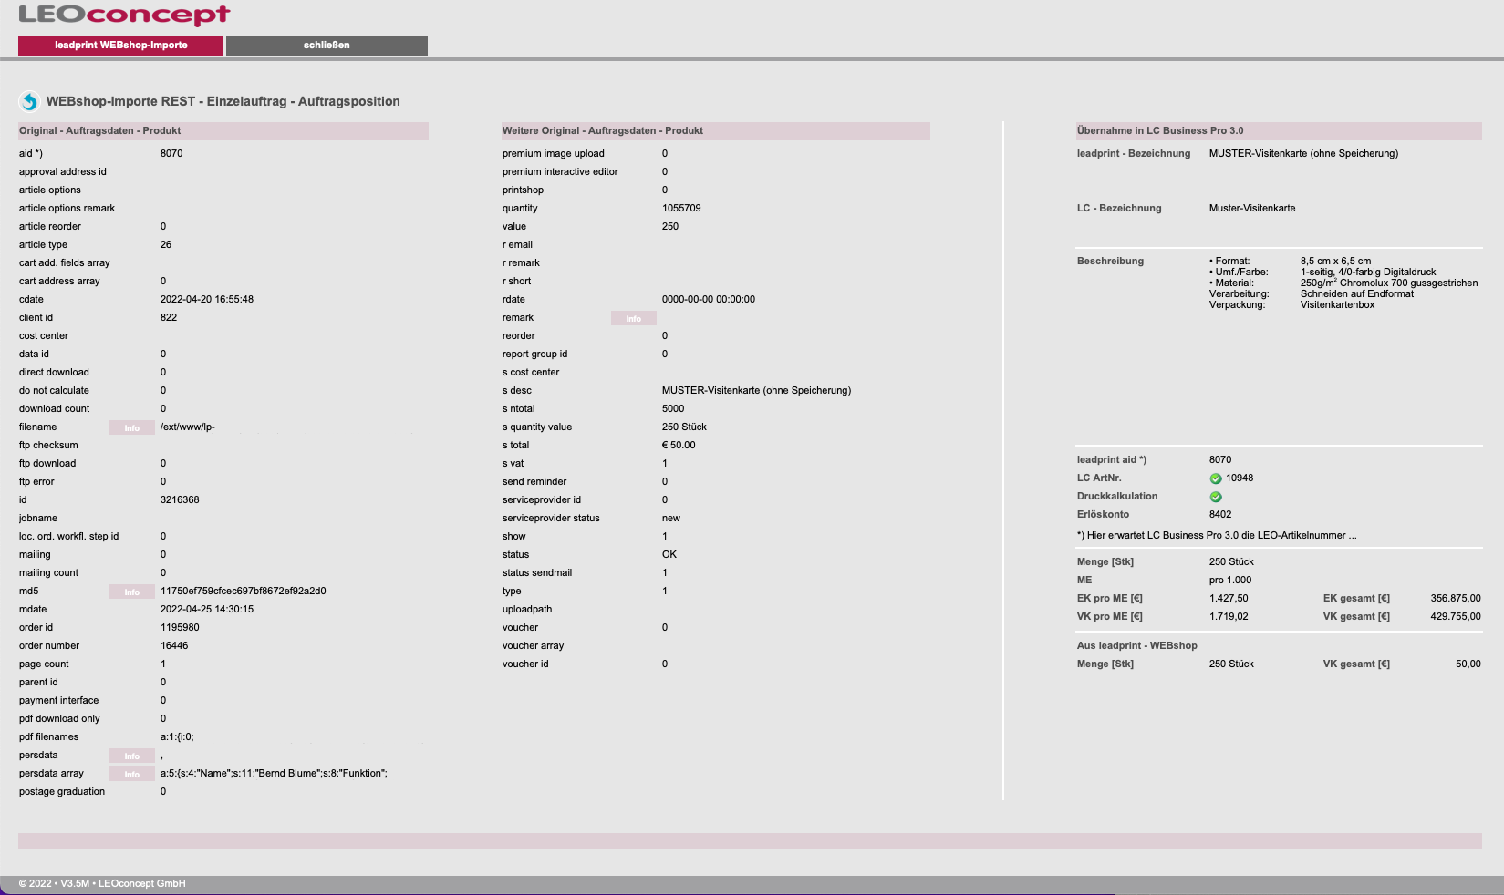Click footnote Hier erwartet LC Business Pro 3.0
The width and height of the screenshot is (1504, 895).
coord(1217,535)
